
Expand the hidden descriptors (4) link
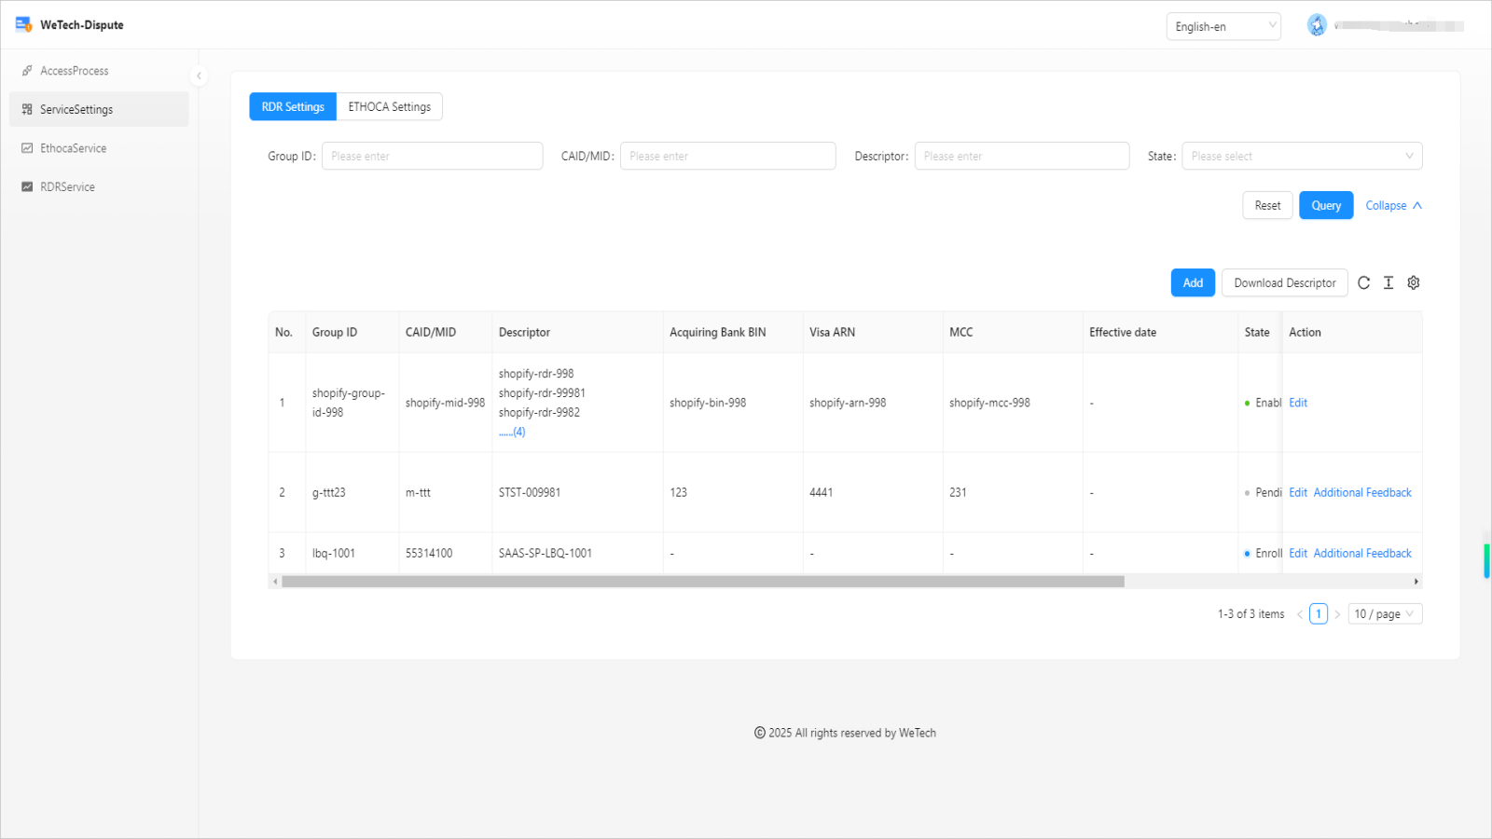[512, 432]
